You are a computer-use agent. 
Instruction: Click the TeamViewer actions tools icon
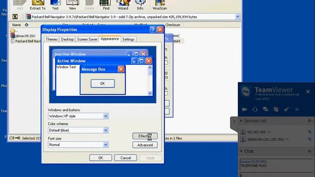pyautogui.click(x=286, y=109)
